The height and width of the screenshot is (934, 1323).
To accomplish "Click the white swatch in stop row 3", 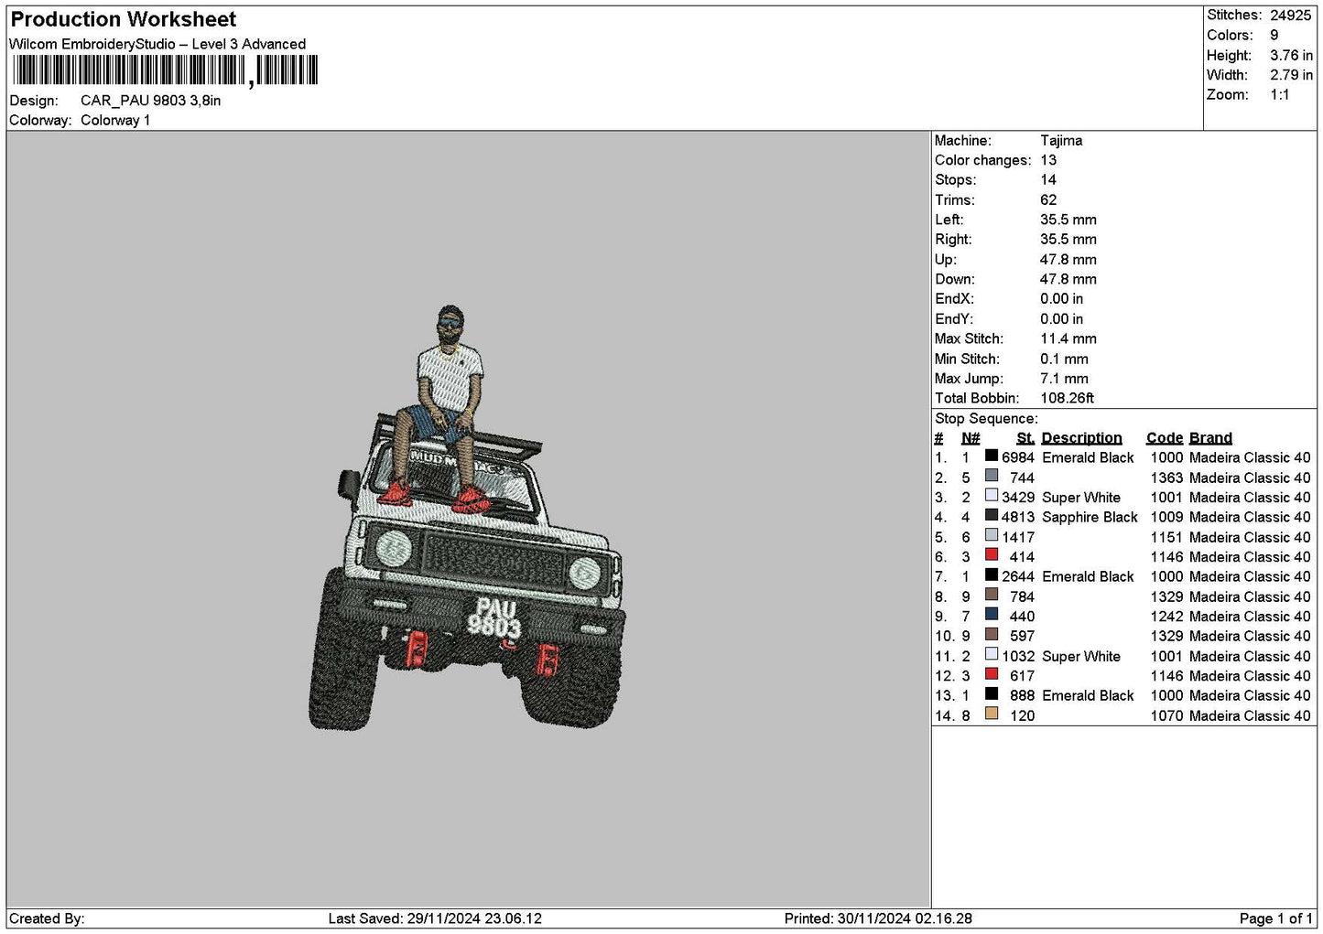I will click(x=992, y=497).
